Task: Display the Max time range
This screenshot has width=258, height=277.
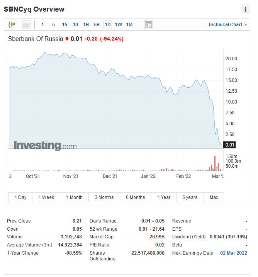Action: click(x=214, y=197)
